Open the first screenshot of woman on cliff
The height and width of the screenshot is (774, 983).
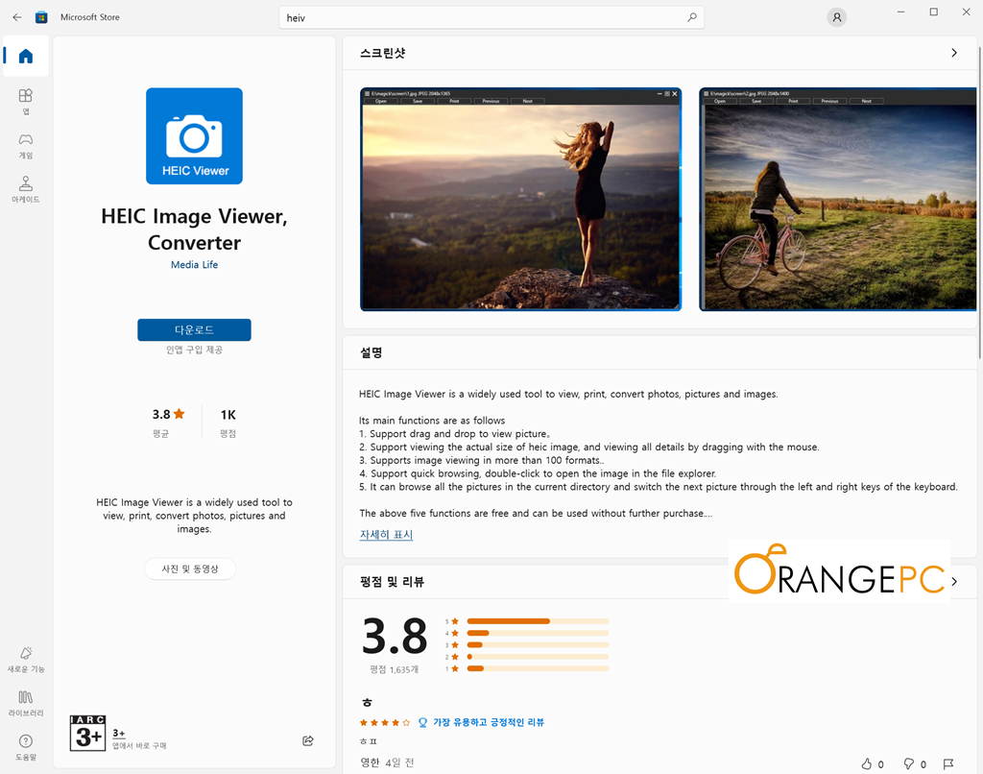(521, 200)
